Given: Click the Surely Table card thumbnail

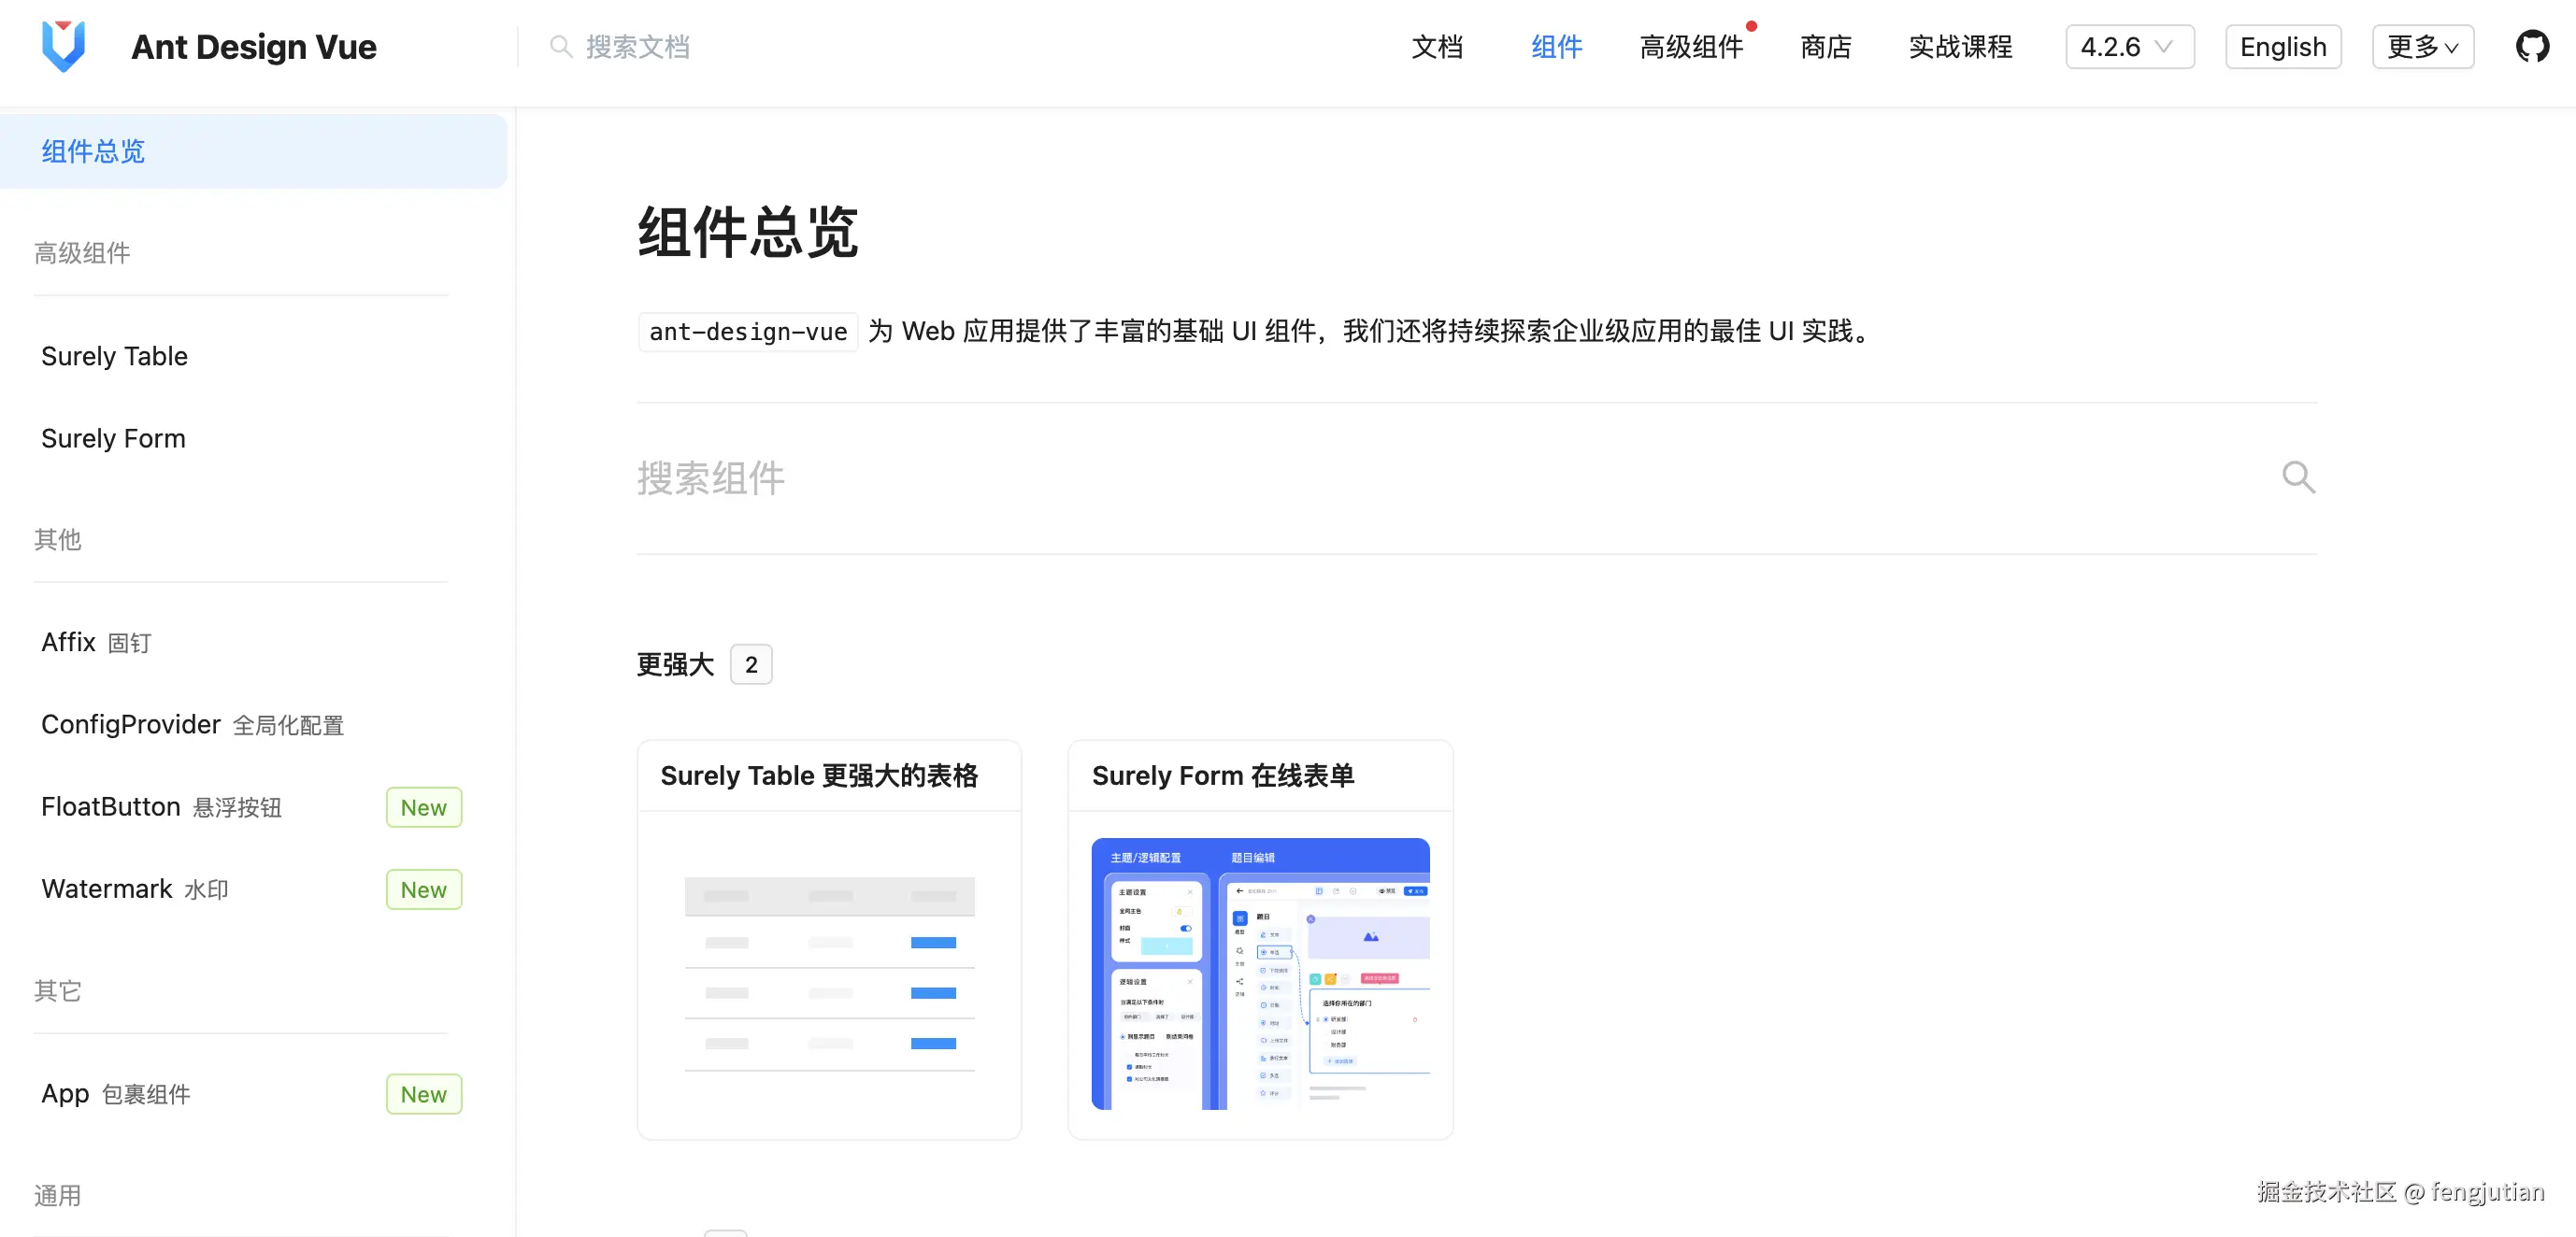Looking at the screenshot, I should 829,974.
